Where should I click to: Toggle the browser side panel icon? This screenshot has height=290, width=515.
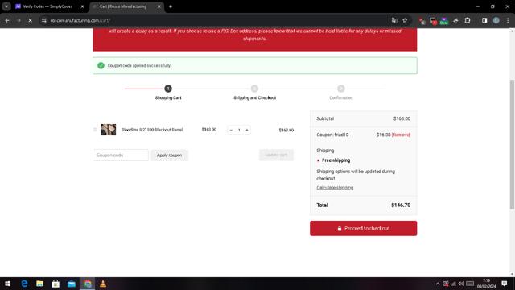pos(484,20)
